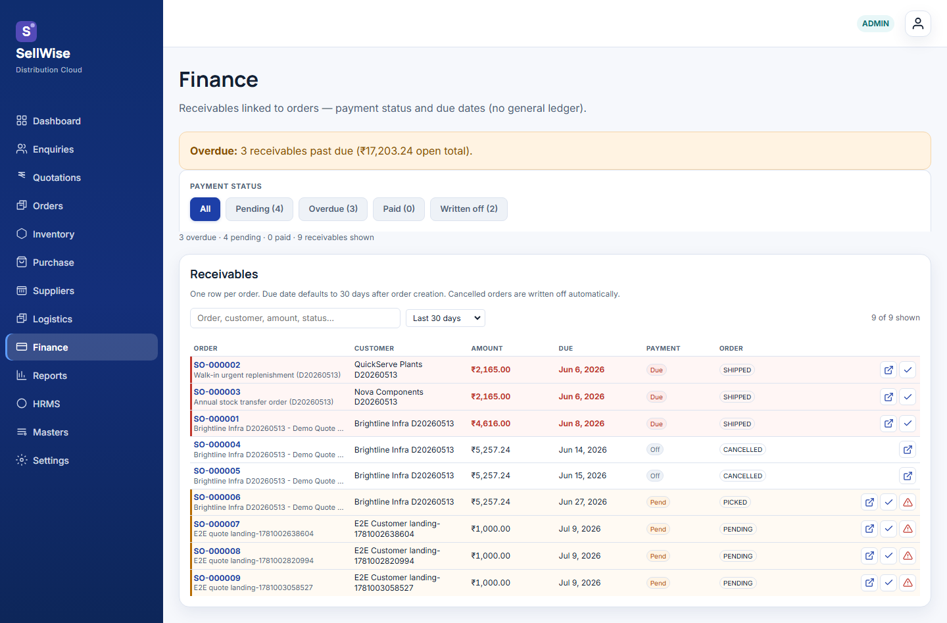Filter by Overdue (3) status
947x623 pixels.
(333, 209)
